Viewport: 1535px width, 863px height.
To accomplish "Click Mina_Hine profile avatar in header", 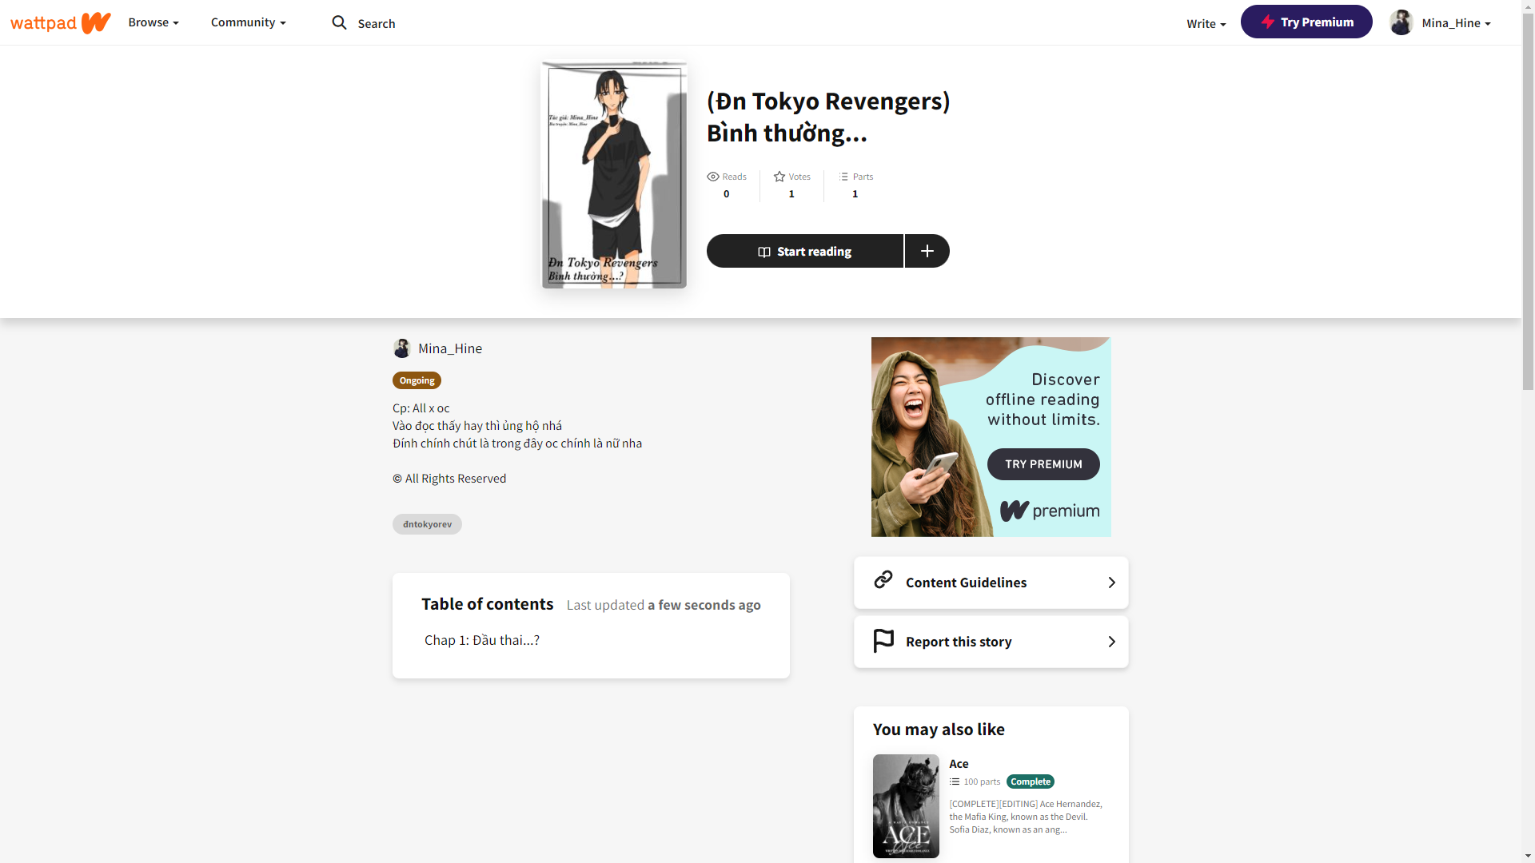I will [x=1401, y=22].
